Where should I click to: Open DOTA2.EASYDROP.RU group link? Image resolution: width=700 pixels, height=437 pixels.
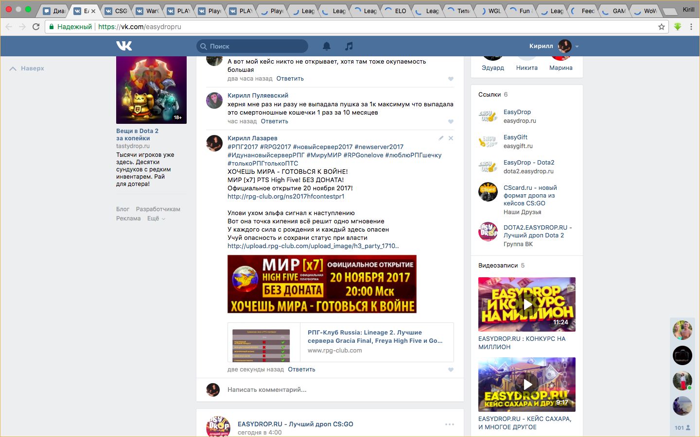click(x=538, y=232)
